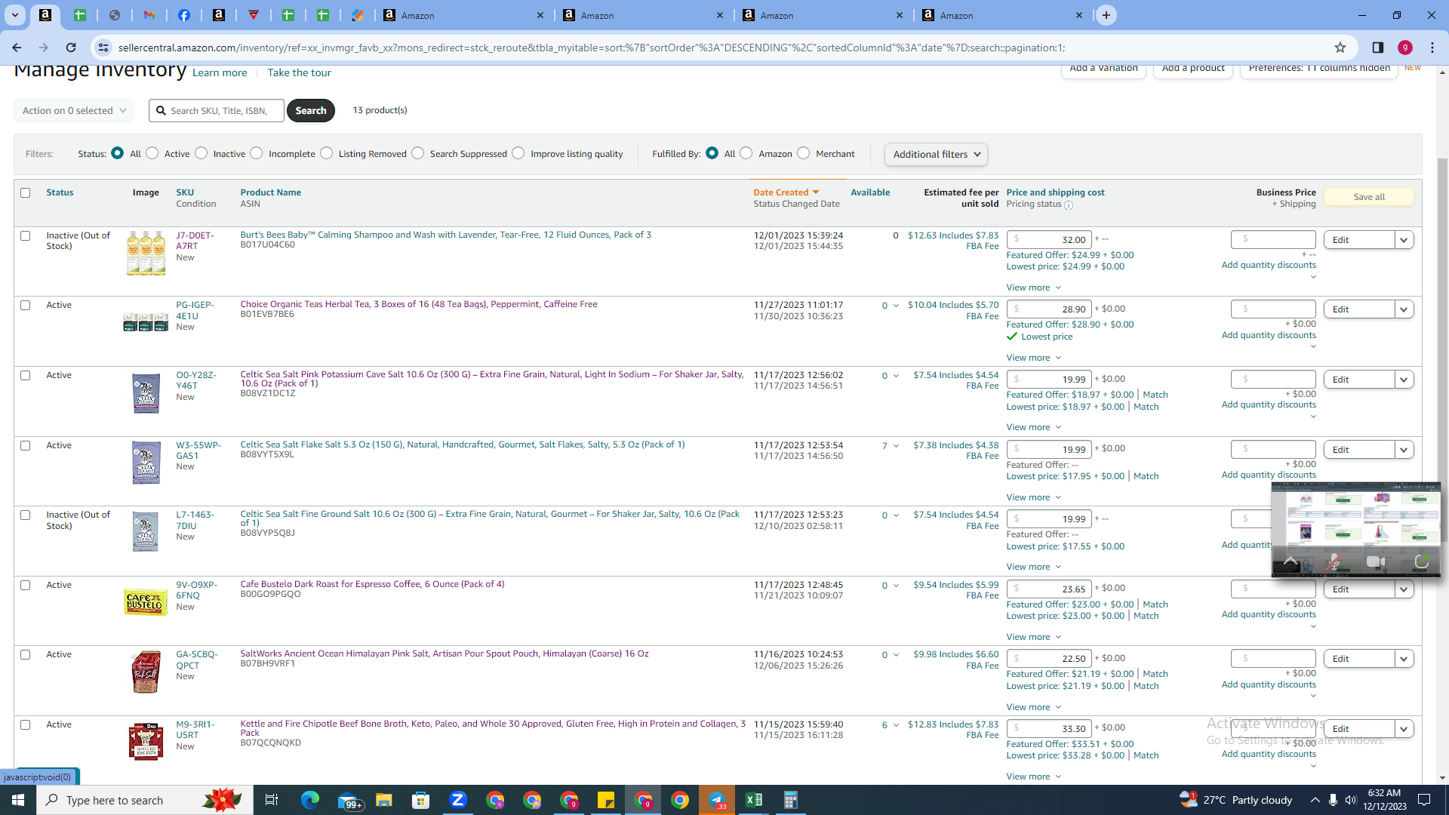
Task: Click Edit for Celtic Sea Salt Pink Potassium row
Action: 1358,380
